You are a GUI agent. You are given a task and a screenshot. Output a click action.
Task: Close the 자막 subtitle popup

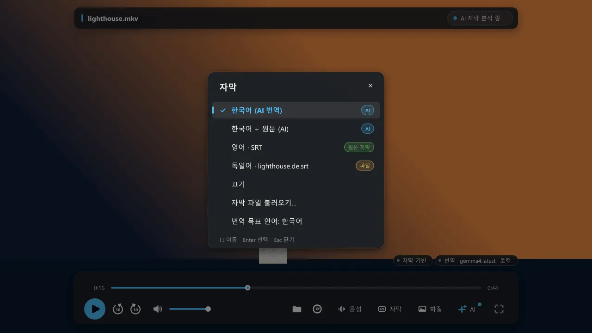click(370, 86)
